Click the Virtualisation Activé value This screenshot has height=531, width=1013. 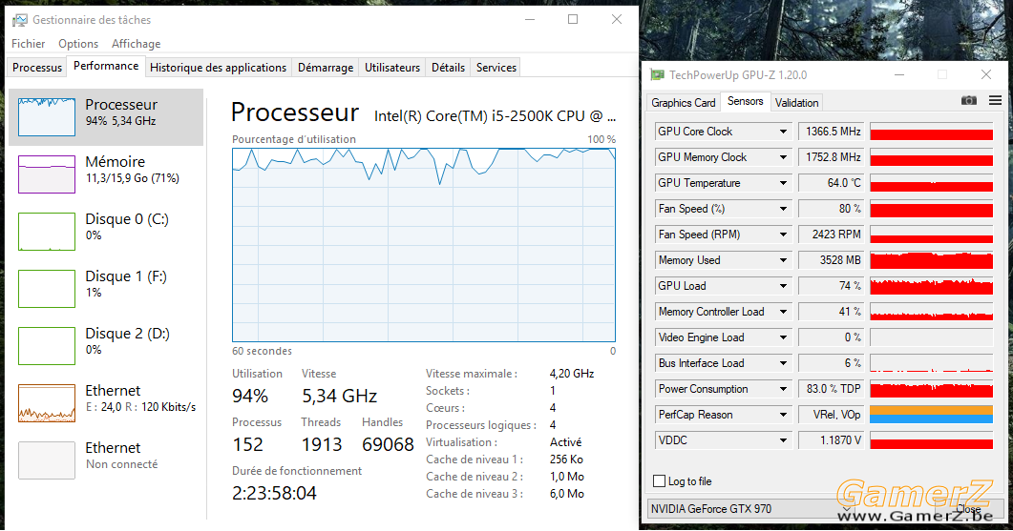tap(565, 442)
